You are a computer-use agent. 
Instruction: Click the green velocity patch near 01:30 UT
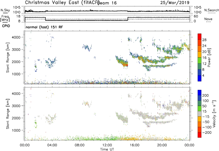point(36,123)
